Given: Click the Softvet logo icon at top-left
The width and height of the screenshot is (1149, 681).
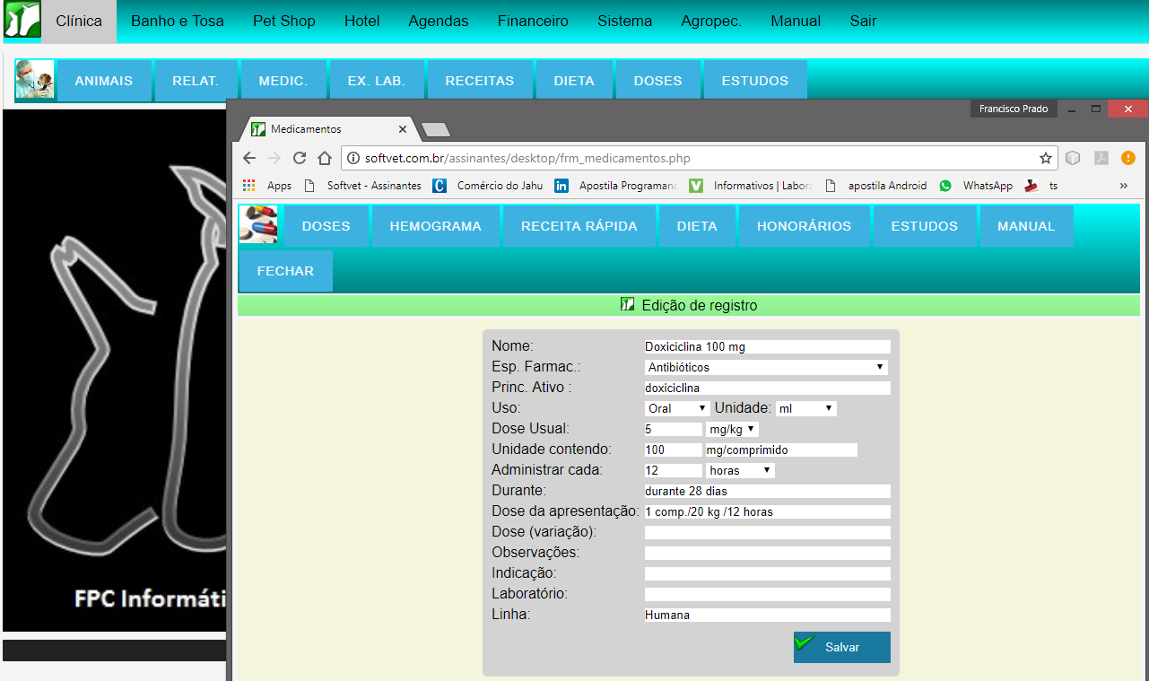Looking at the screenshot, I should (22, 21).
